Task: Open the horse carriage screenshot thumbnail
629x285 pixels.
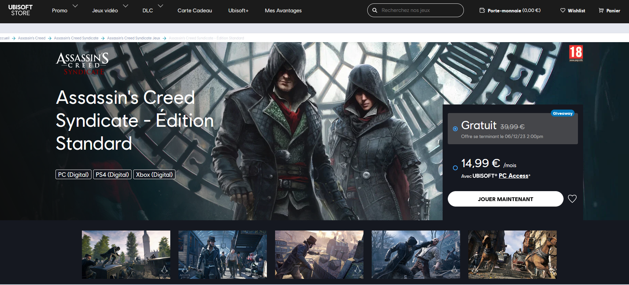Action: coord(512,254)
